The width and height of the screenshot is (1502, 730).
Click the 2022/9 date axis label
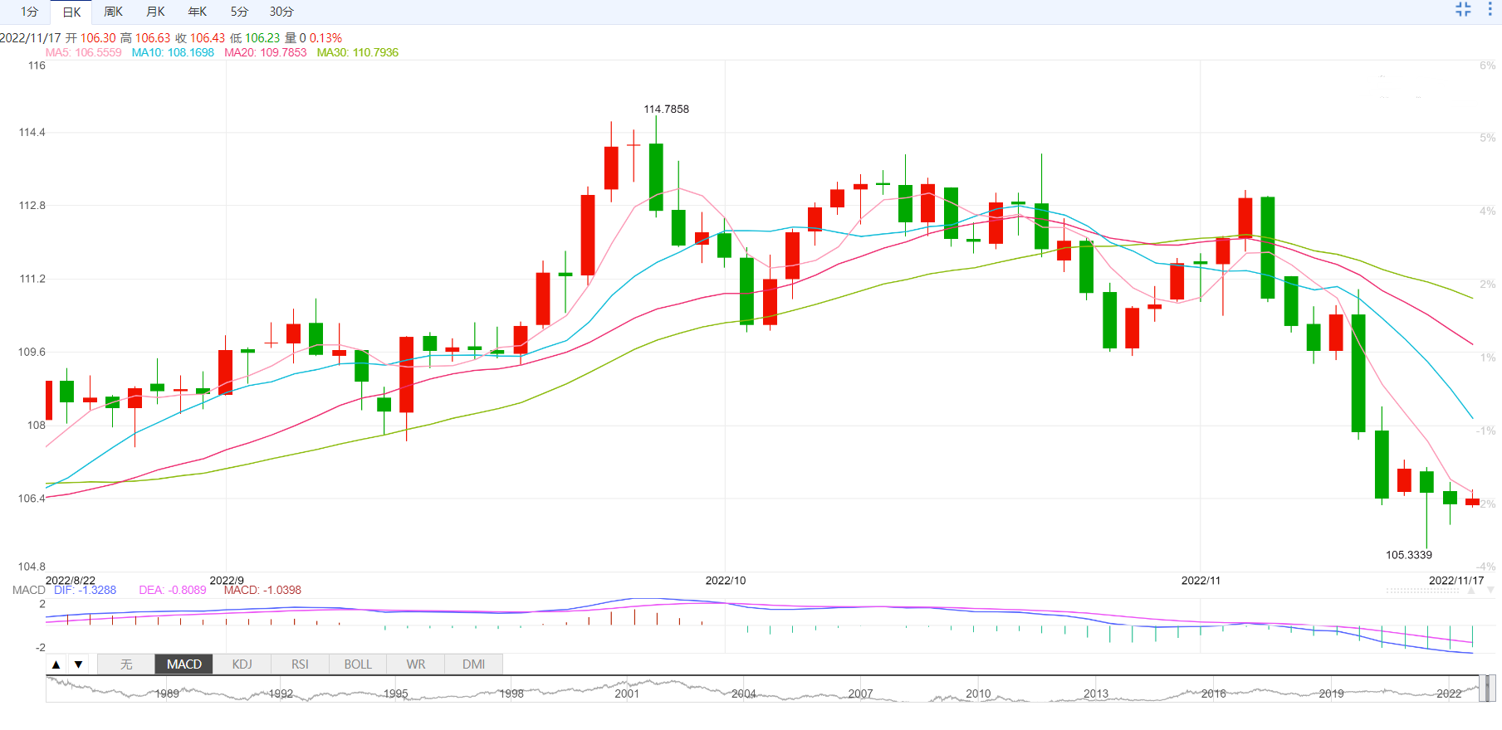(227, 580)
